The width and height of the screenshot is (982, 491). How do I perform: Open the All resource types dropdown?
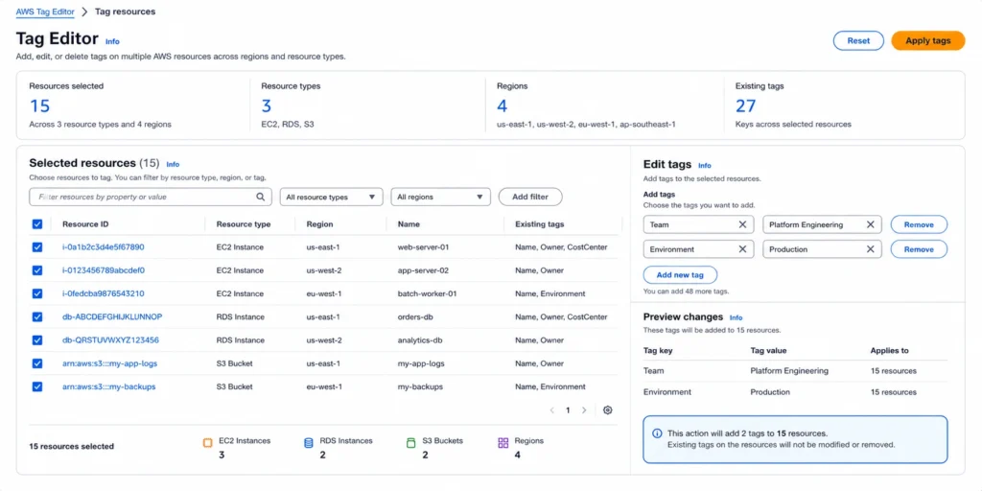(331, 197)
